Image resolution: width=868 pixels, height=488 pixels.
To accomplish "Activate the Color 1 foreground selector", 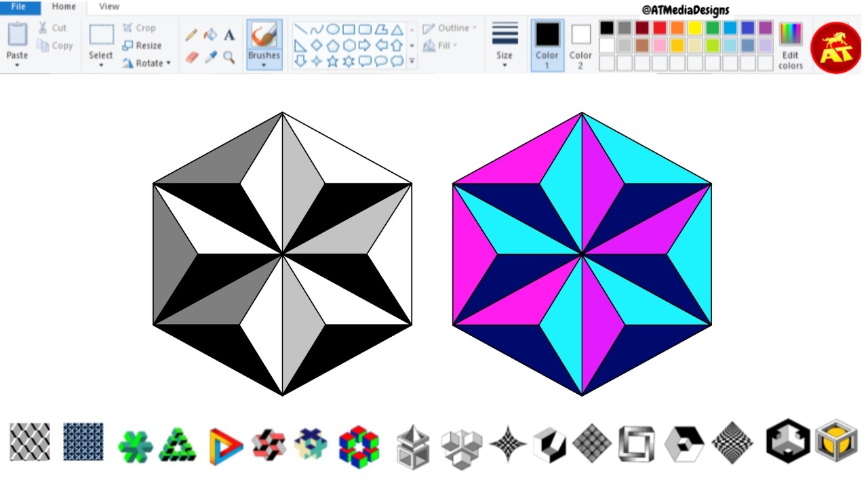I will [547, 45].
